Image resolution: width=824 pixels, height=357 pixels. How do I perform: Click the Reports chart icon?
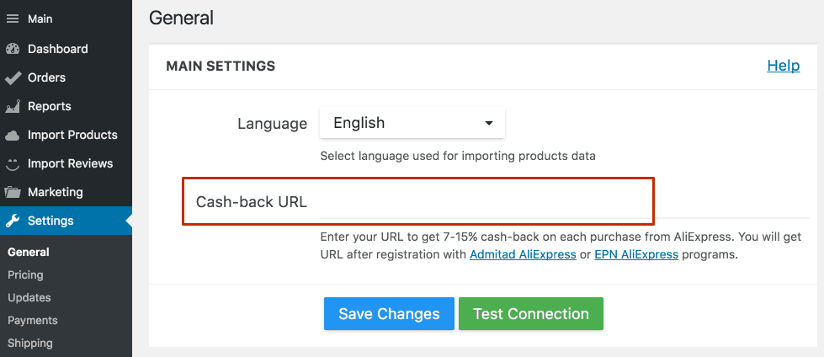point(12,106)
